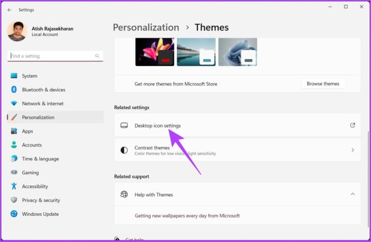Screen dimensions: 371x242
Task: Close the Settings window
Action: click(x=361, y=7)
